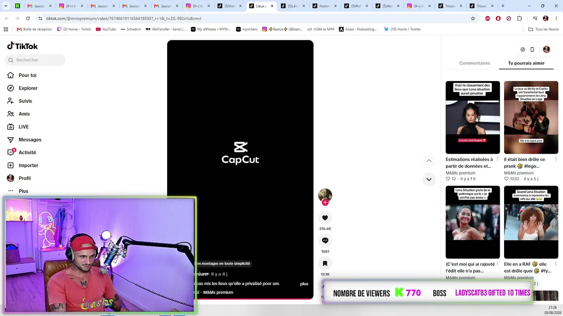Open options for '(C'est moi qui ai rajouté' video

(x=497, y=264)
